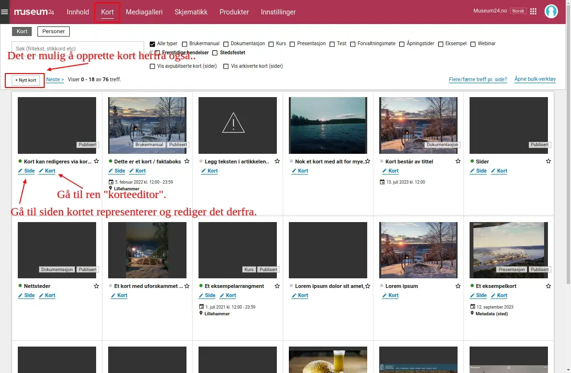
Task: Open the "Et kort med uforskammet" night thumbnail
Action: coord(147,250)
